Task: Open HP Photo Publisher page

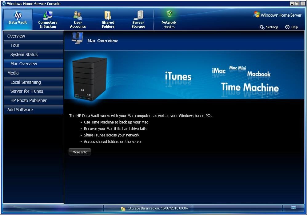Action: (x=34, y=100)
